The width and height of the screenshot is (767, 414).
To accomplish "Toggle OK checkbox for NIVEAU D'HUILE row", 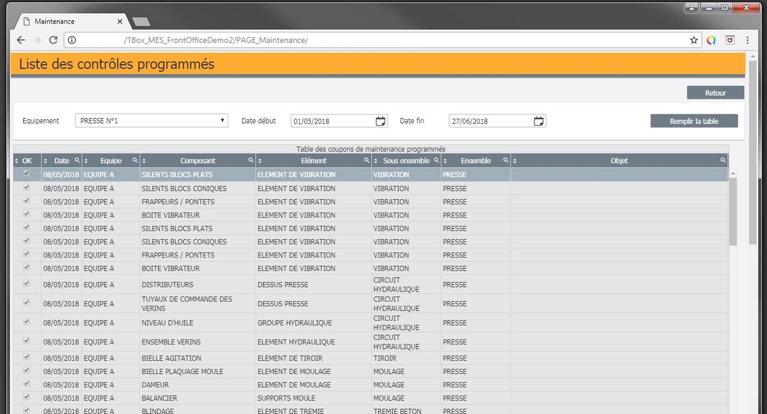I will (x=26, y=322).
